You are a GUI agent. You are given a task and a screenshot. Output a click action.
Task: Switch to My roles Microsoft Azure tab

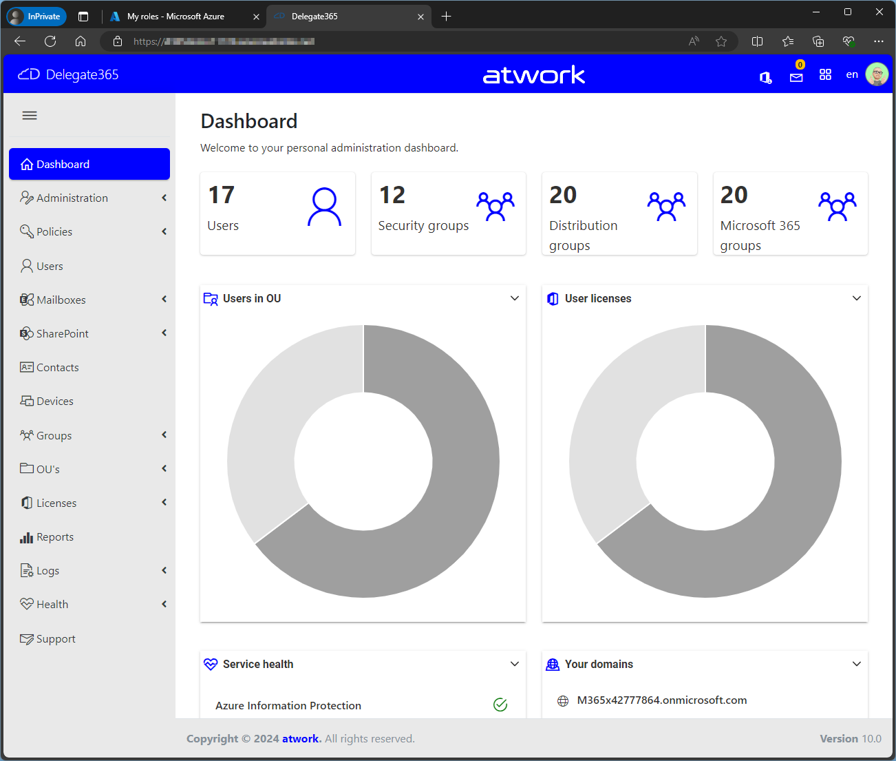pyautogui.click(x=175, y=17)
